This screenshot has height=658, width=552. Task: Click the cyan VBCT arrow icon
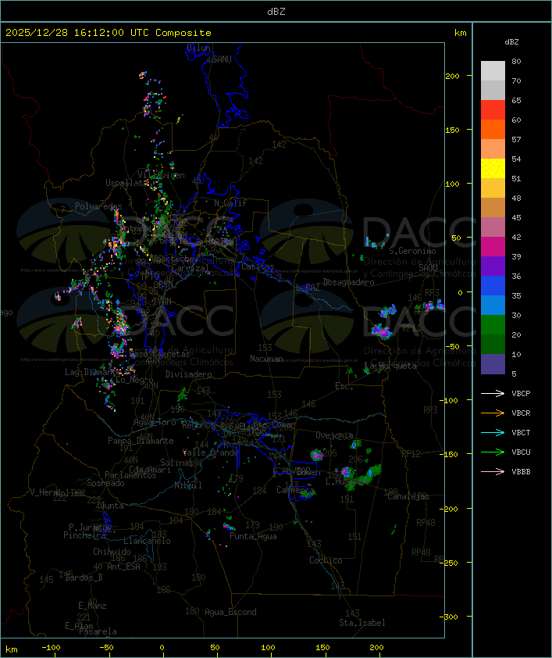pos(493,432)
